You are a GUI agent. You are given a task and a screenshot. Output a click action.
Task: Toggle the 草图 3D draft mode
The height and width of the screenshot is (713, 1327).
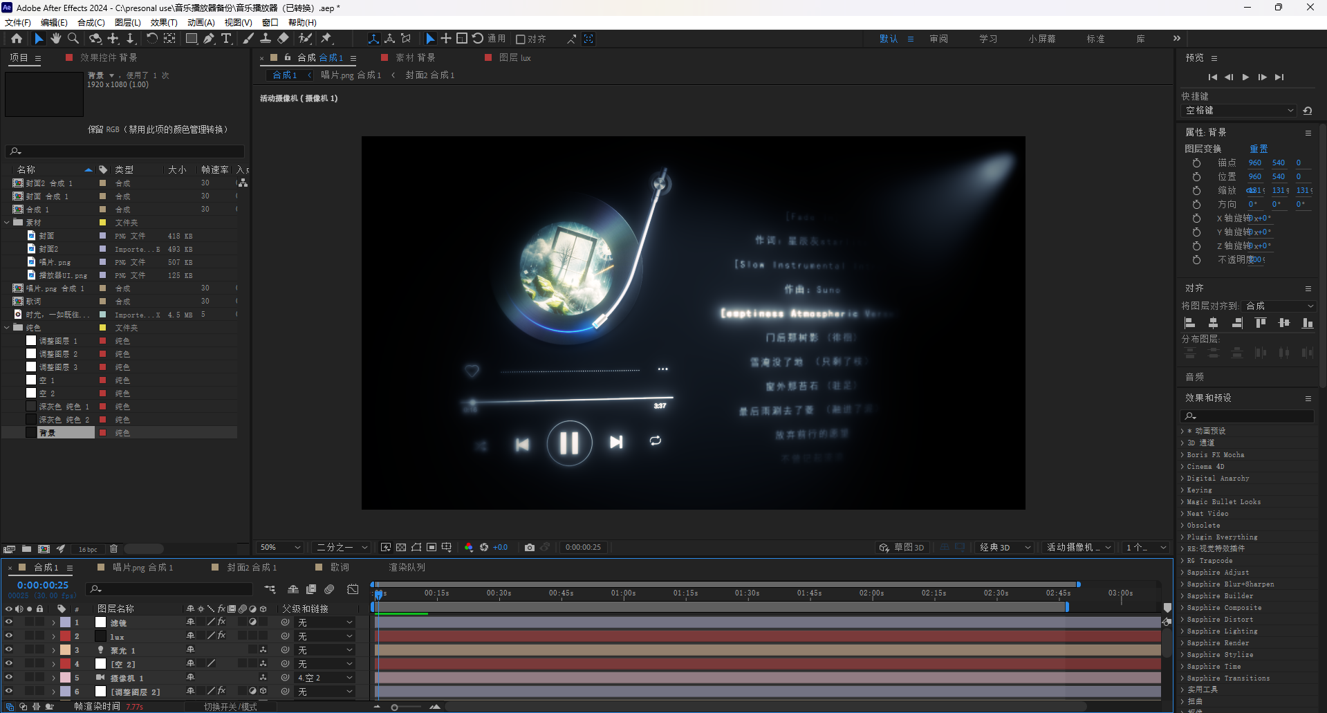pos(901,548)
